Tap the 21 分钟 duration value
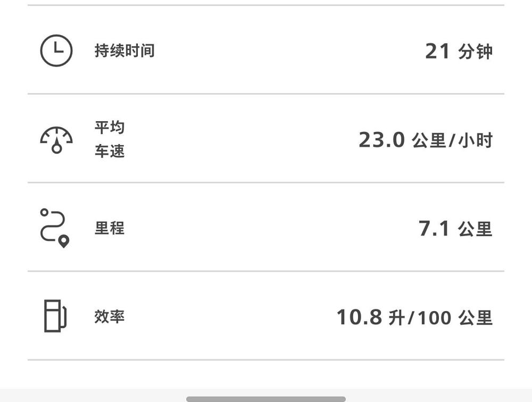This screenshot has height=402, width=532. [x=459, y=52]
